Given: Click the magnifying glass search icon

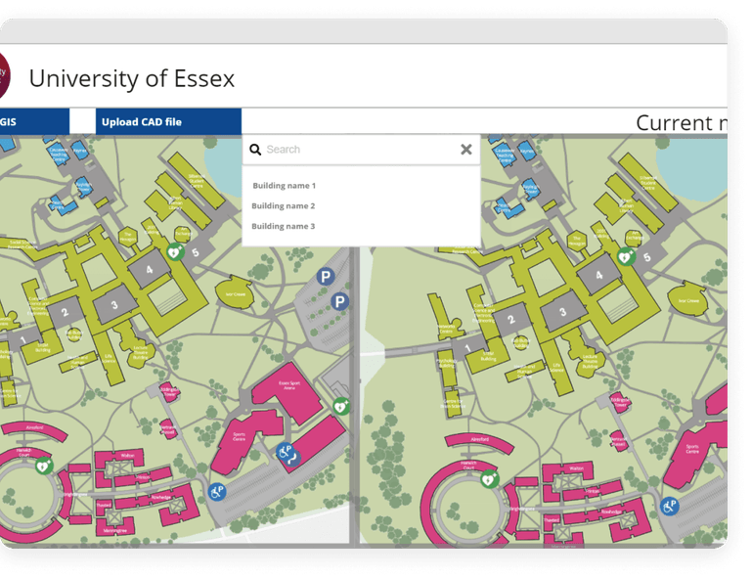Looking at the screenshot, I should [255, 150].
